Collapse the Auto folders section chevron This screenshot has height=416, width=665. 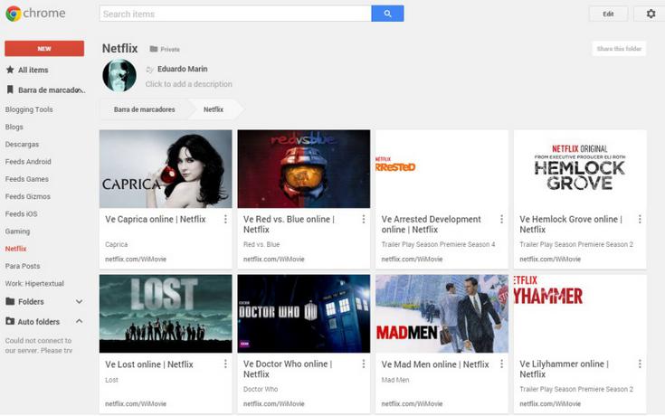(79, 321)
